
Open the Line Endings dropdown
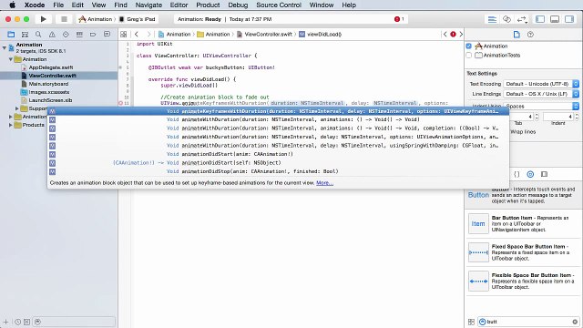click(541, 94)
